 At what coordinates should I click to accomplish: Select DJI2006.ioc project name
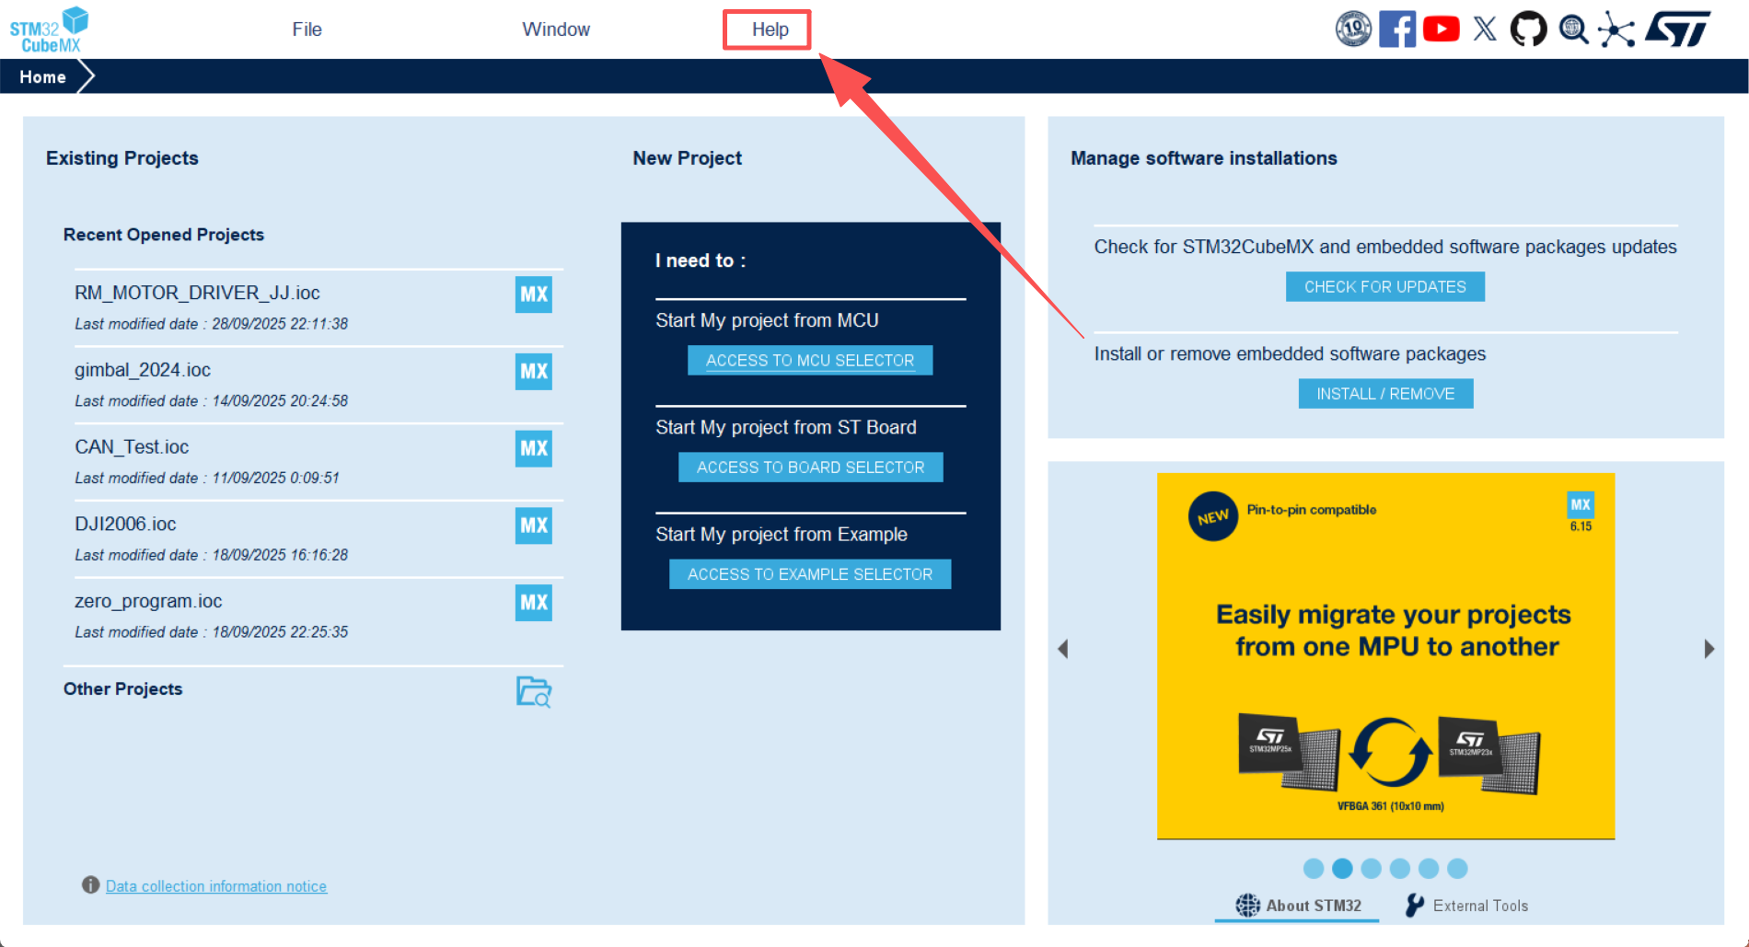(125, 524)
